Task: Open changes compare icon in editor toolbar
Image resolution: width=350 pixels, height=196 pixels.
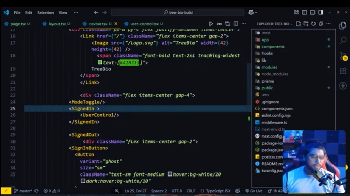Action: (227, 24)
